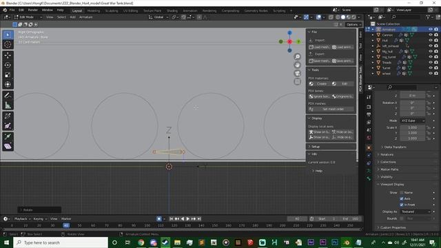Open the Render properties tab icon

(369, 107)
